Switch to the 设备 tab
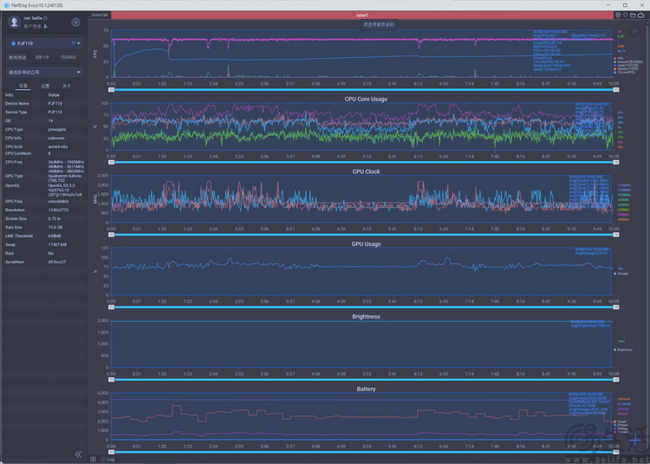This screenshot has width=650, height=464. click(23, 86)
